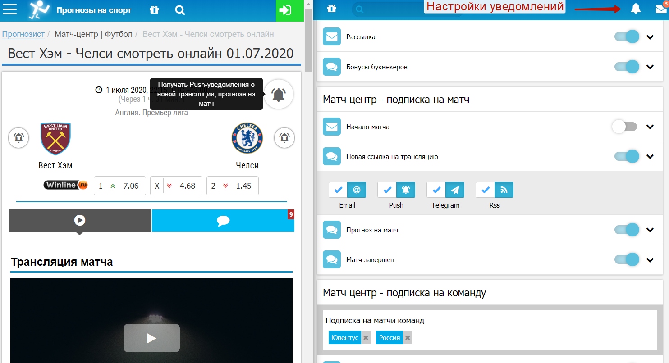
Task: Open the hamburger menu in the left header
Action: [10, 9]
